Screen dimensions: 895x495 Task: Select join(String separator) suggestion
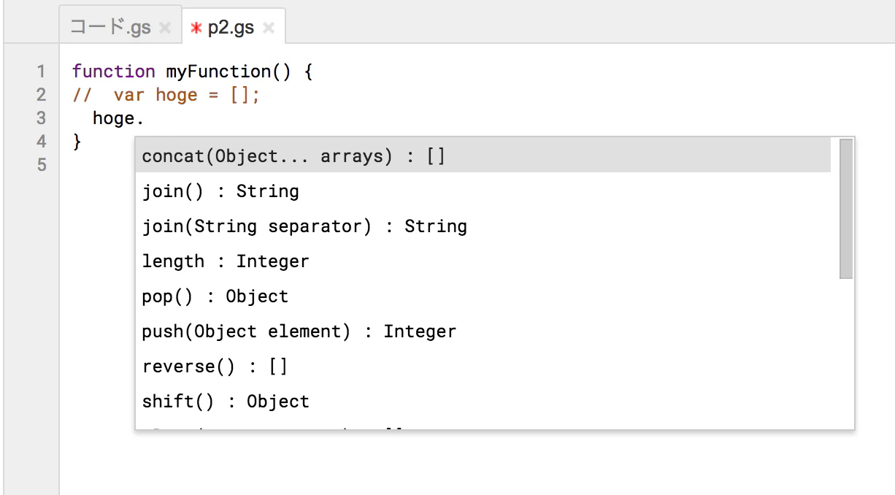point(483,226)
